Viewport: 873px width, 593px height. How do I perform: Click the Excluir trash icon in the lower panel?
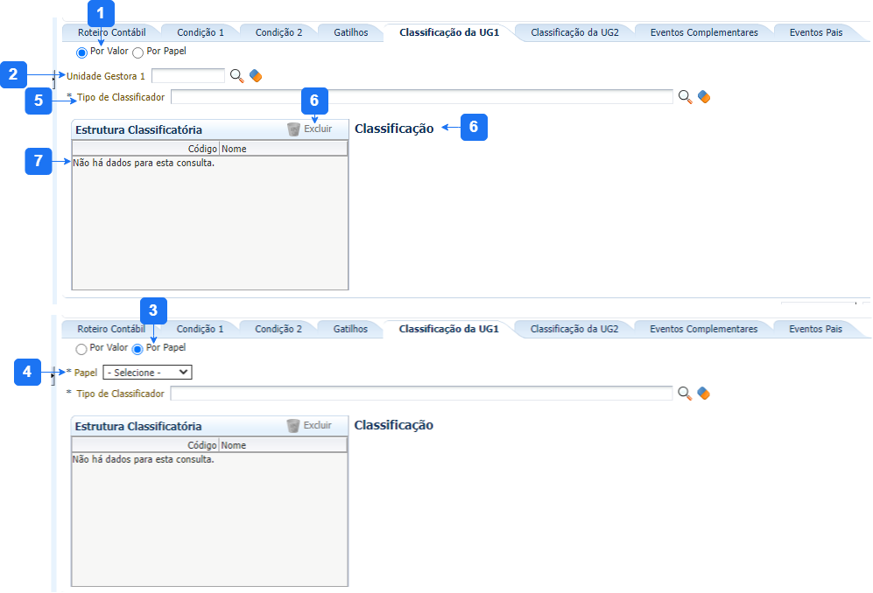(293, 426)
